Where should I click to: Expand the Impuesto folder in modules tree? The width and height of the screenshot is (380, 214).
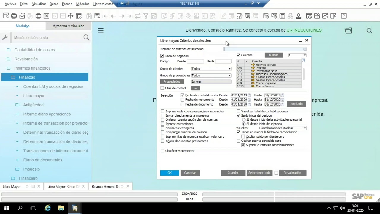point(18,169)
